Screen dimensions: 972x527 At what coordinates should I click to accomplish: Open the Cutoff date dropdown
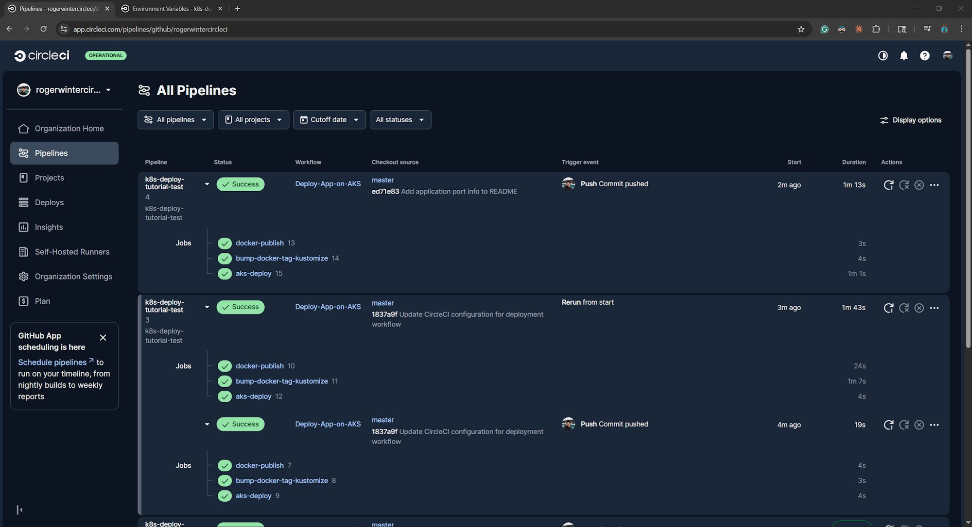coord(329,119)
